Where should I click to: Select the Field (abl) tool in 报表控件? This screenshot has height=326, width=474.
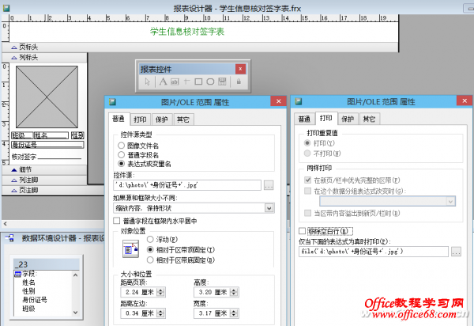pyautogui.click(x=175, y=81)
